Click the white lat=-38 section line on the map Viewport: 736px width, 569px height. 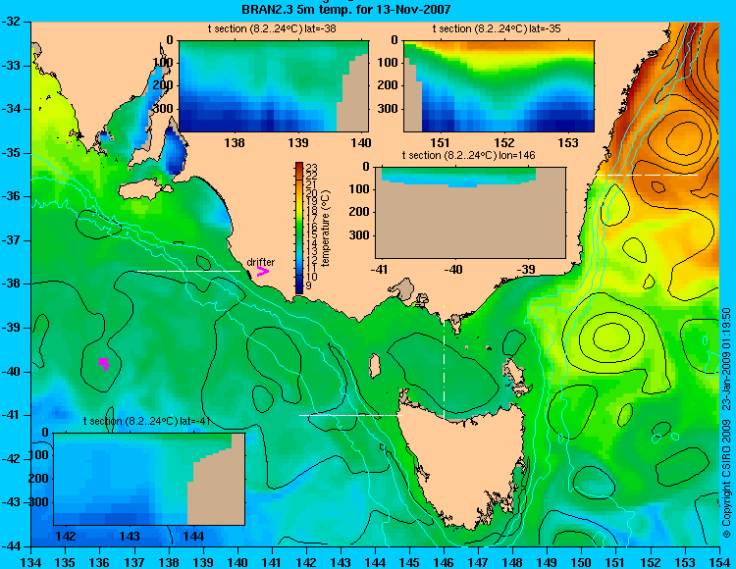[188, 271]
